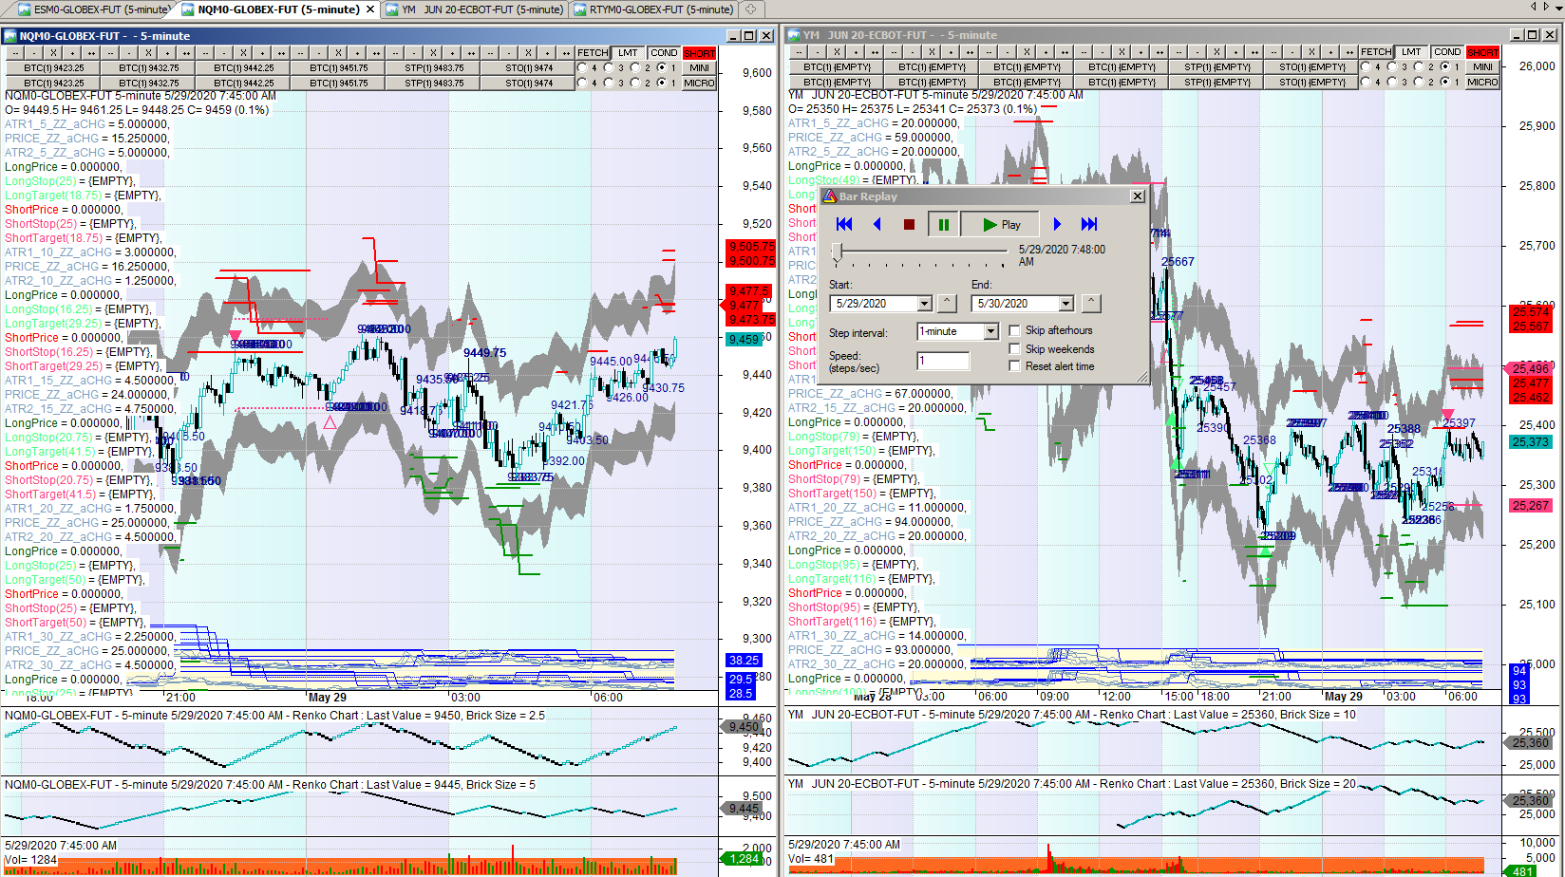
Task: Click the Bar Replay title bar icon
Action: (829, 196)
